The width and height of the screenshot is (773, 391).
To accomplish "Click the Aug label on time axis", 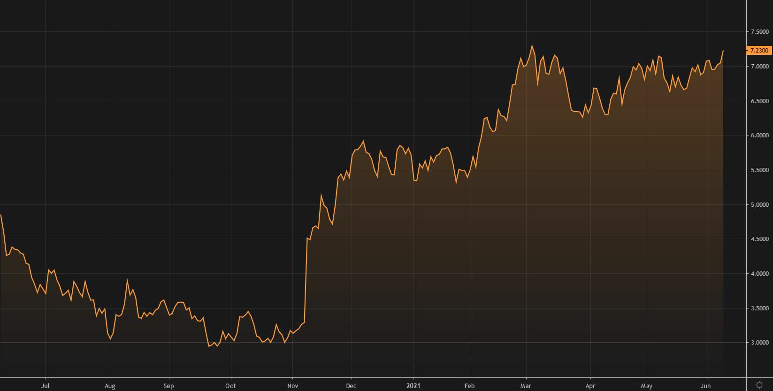I will (x=110, y=386).
